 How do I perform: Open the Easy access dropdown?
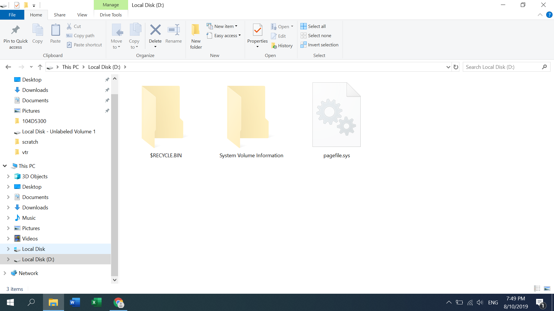pyautogui.click(x=224, y=35)
